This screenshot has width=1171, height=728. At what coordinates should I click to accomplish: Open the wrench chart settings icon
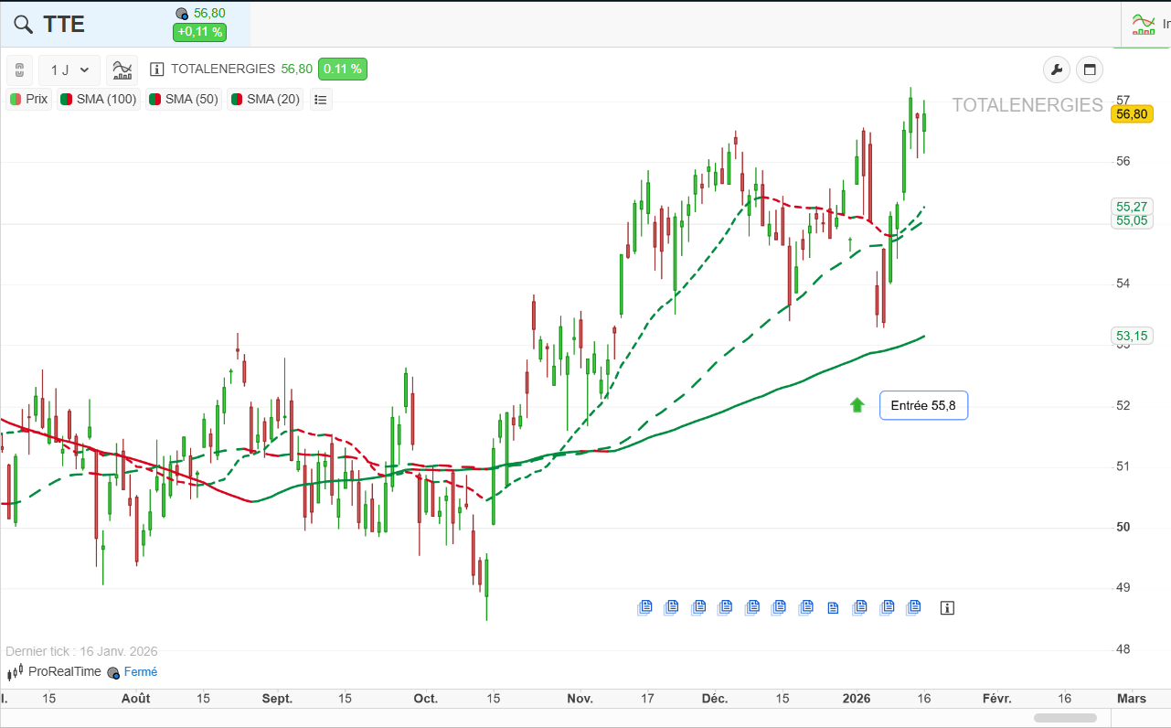1056,70
